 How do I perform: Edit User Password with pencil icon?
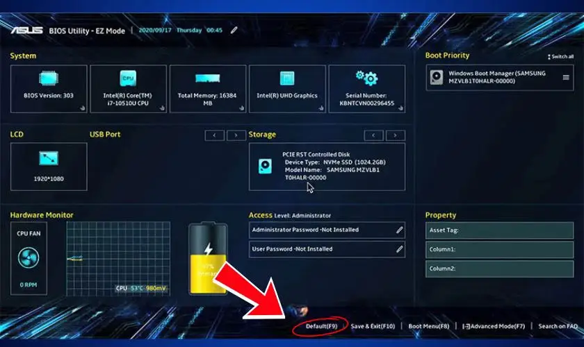click(399, 249)
